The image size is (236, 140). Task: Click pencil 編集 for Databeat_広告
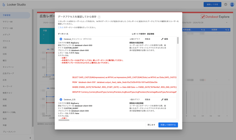pyautogui.click(x=165, y=99)
